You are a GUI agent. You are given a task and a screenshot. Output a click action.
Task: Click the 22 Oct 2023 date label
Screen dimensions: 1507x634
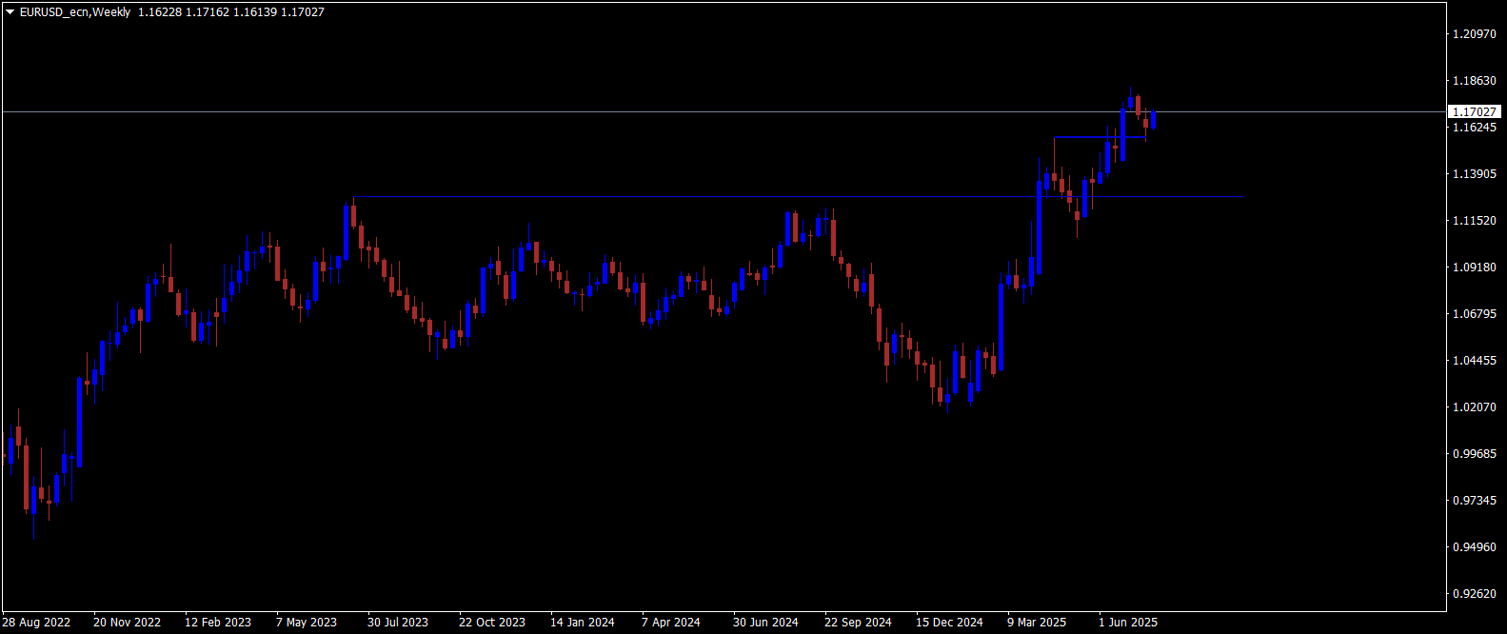pyautogui.click(x=492, y=623)
